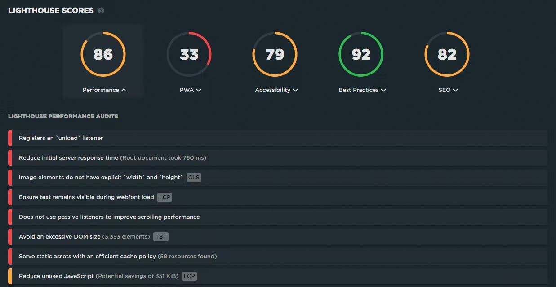
Task: Click the Accessibility score gauge showing 79
Action: pos(275,54)
